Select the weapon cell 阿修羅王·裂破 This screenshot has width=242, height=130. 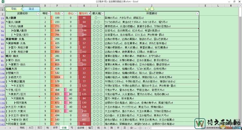[x=22, y=124]
